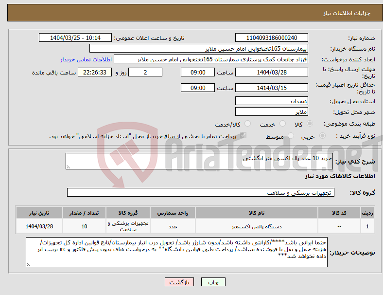The width and height of the screenshot is (383, 295).
Task: Click the واحد شمارش column header
Action: pyautogui.click(x=173, y=213)
